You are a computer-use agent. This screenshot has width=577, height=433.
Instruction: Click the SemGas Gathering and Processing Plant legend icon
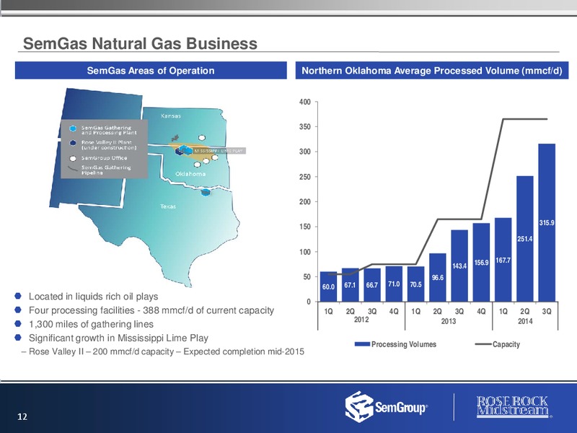pos(74,128)
